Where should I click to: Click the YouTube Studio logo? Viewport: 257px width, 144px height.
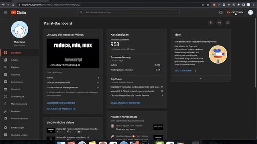18,12
